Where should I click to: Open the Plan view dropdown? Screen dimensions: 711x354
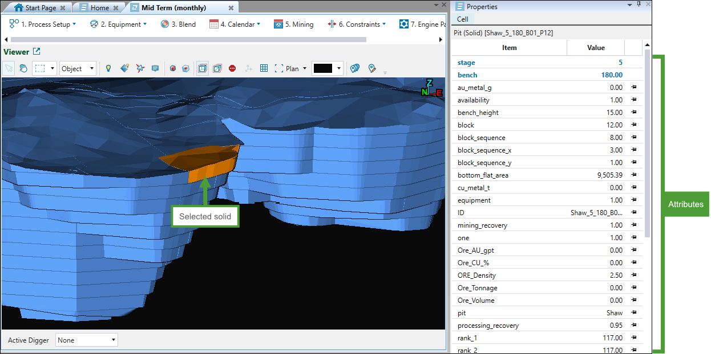(x=304, y=68)
